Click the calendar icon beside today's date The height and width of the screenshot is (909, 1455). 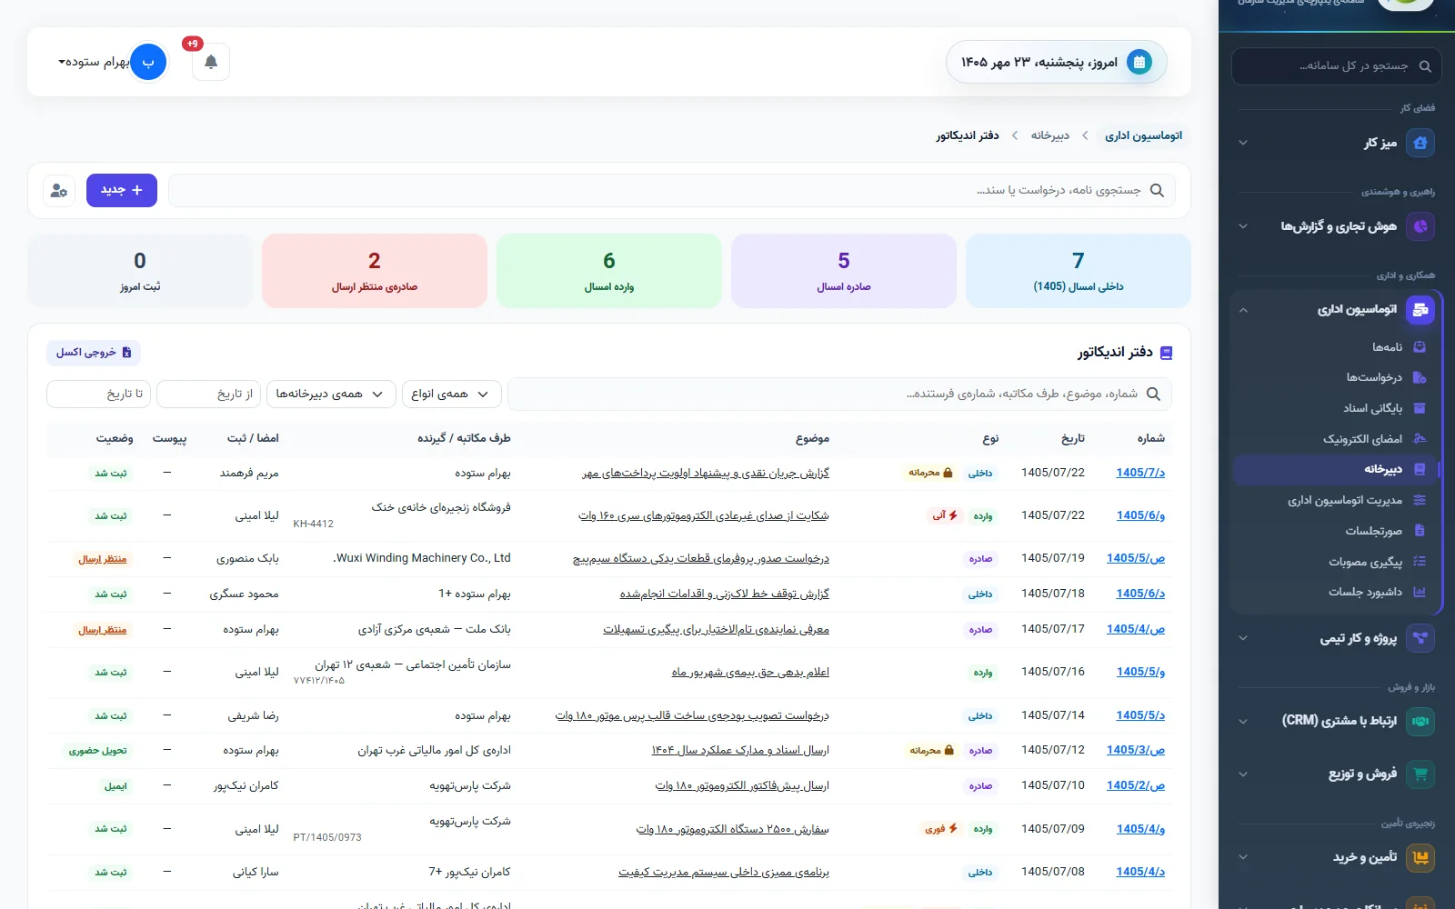point(1139,62)
